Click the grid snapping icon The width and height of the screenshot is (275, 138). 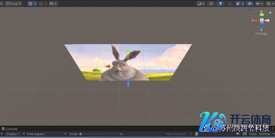(x=41, y=4)
